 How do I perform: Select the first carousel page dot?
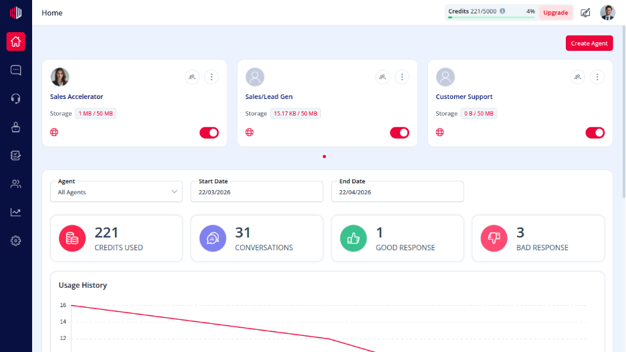coord(324,157)
